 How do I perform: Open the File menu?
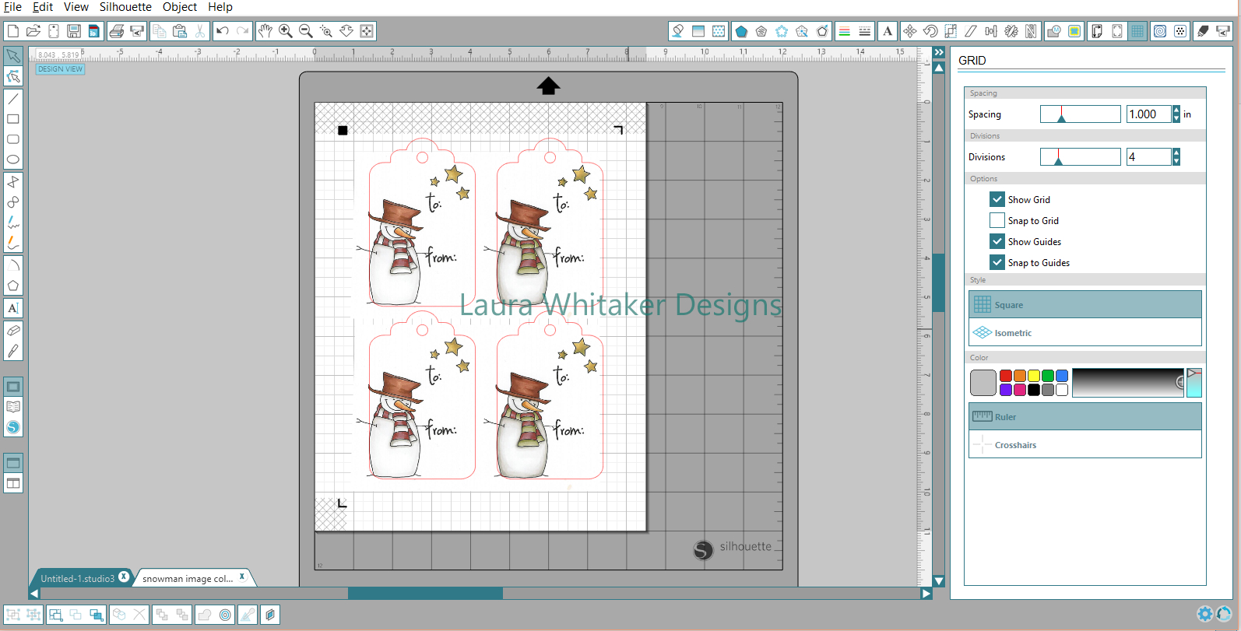point(12,7)
